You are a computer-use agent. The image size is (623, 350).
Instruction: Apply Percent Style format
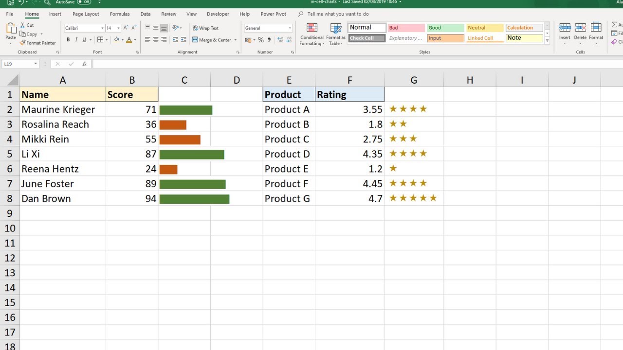(x=261, y=40)
